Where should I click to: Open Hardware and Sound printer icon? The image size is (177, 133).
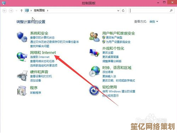[22, 76]
